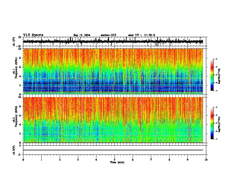The image size is (232, 179).
Task: Click the ch.1 spectrogram color bar
Action: click(212, 75)
